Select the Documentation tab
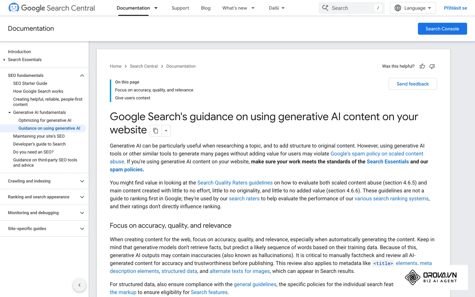 [x=133, y=8]
